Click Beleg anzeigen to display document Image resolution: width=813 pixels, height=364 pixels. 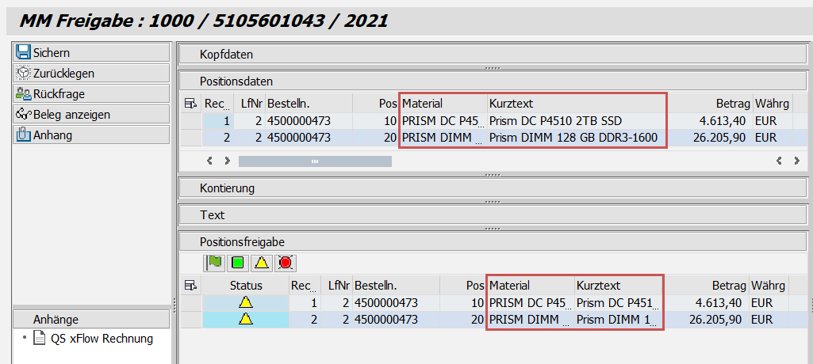coord(91,114)
